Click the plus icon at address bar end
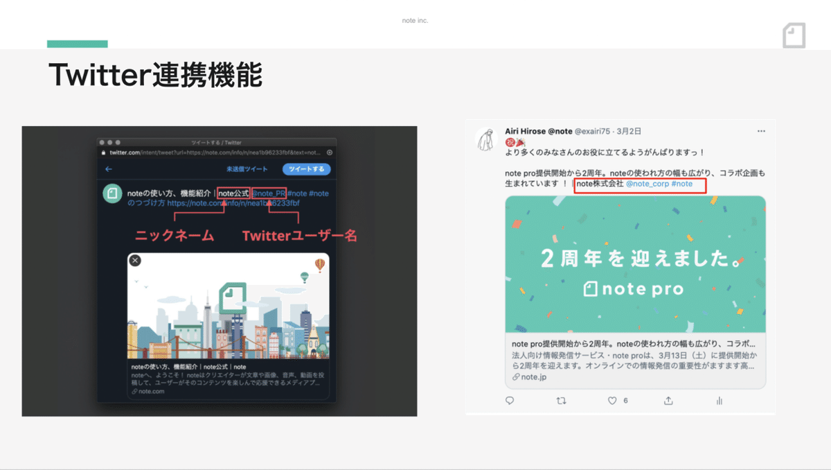The image size is (831, 470). click(x=330, y=153)
